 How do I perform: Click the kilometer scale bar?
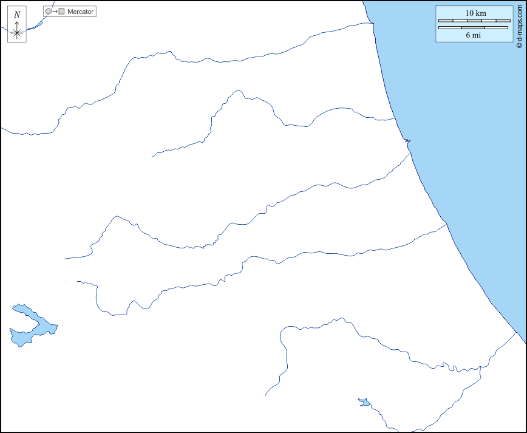[x=474, y=21]
